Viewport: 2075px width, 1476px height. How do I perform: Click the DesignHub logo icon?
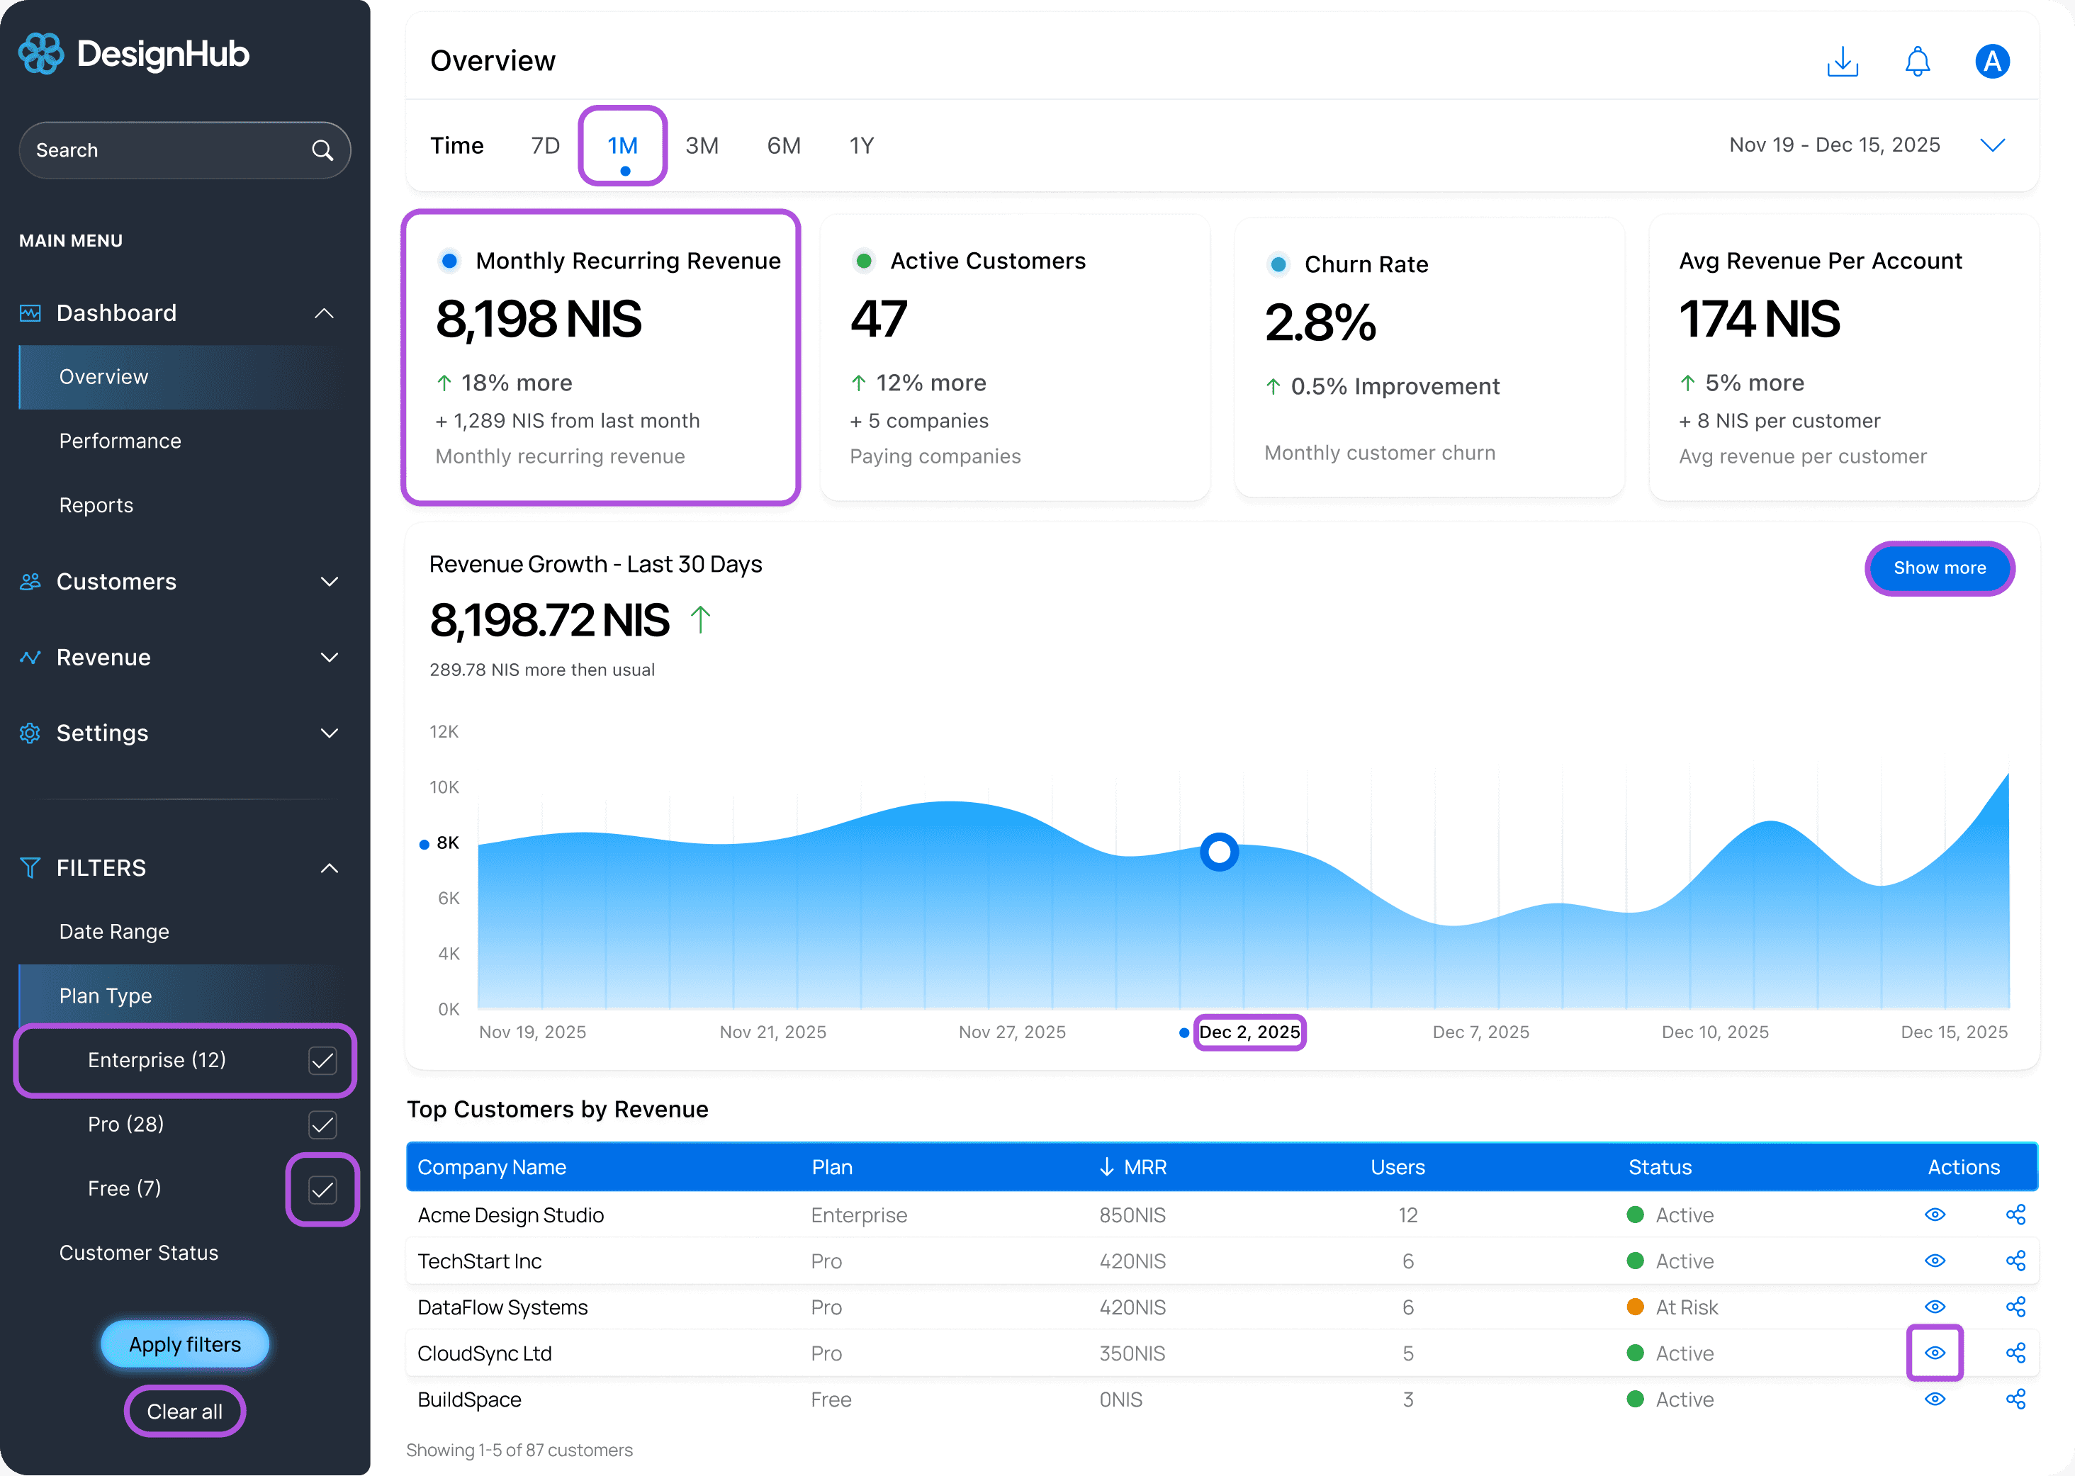tap(41, 55)
